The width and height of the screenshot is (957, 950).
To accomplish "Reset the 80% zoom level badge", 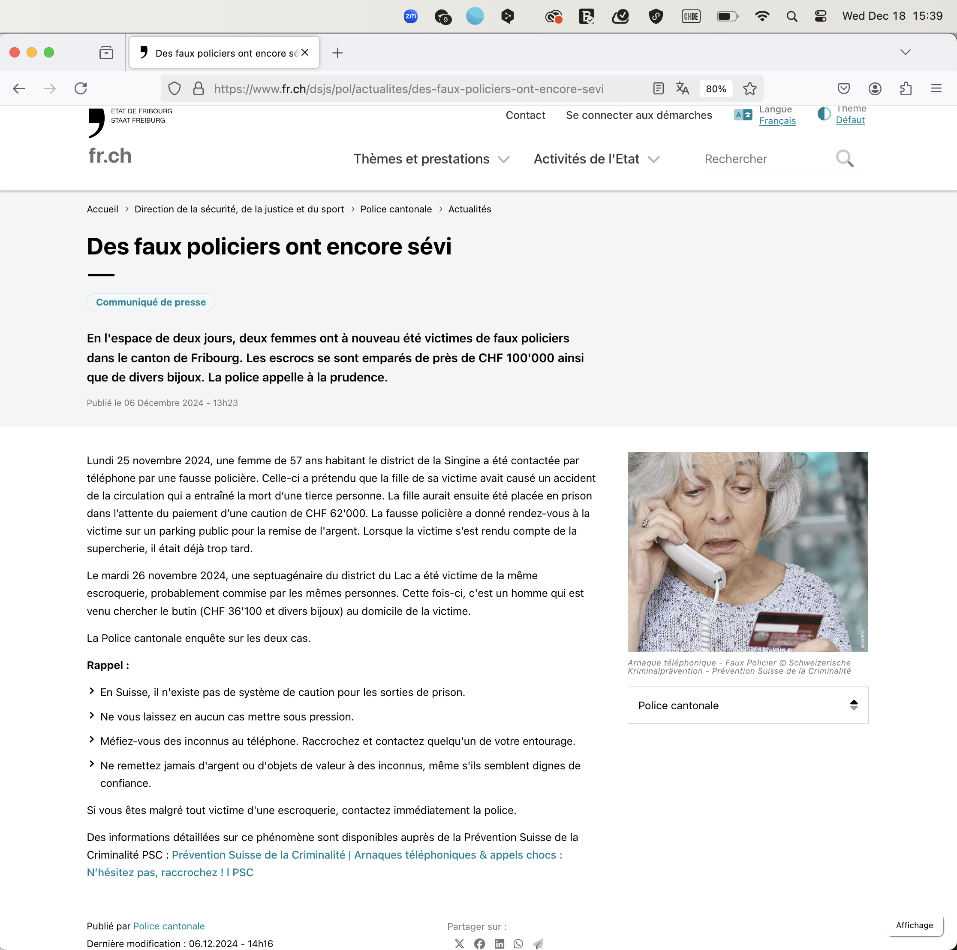I will point(716,89).
